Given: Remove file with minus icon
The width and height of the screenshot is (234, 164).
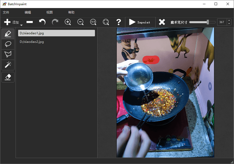Looking at the screenshot, I should pos(30,22).
